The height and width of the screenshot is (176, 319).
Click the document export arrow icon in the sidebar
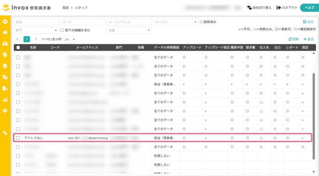click(x=5, y=88)
